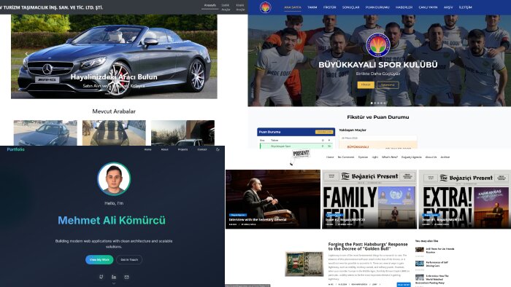Click the Büyükkayalı club logo in navbar
The width and height of the screenshot is (511, 287).
[265, 7]
